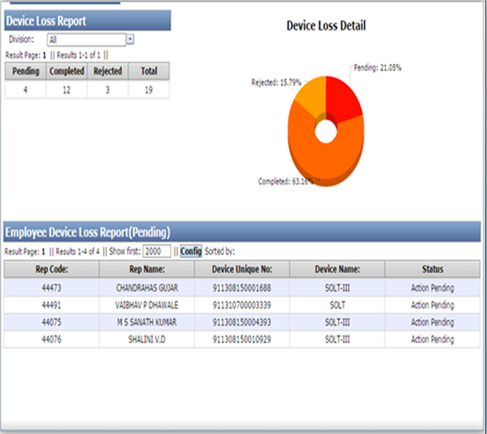Select the red Pending pie slice

pos(343,102)
